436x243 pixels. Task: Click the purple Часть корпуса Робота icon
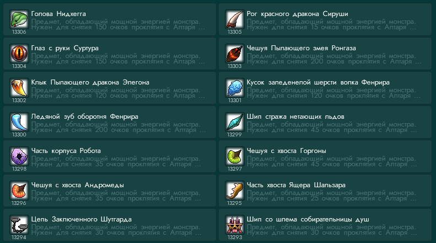click(x=19, y=156)
